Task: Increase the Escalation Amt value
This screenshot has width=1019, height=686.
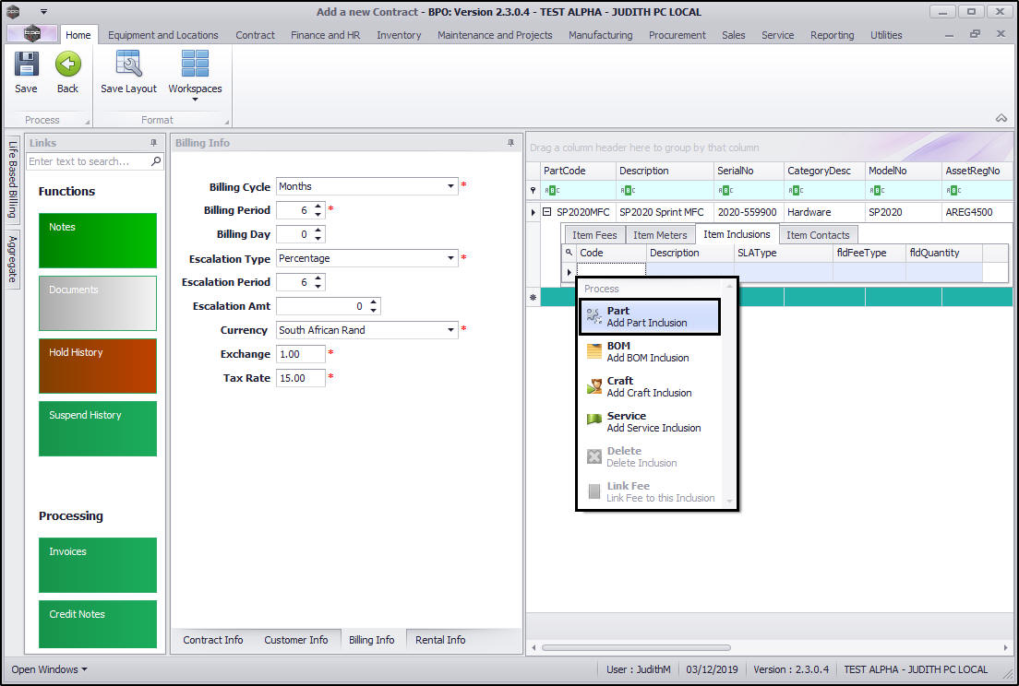Action: click(373, 302)
